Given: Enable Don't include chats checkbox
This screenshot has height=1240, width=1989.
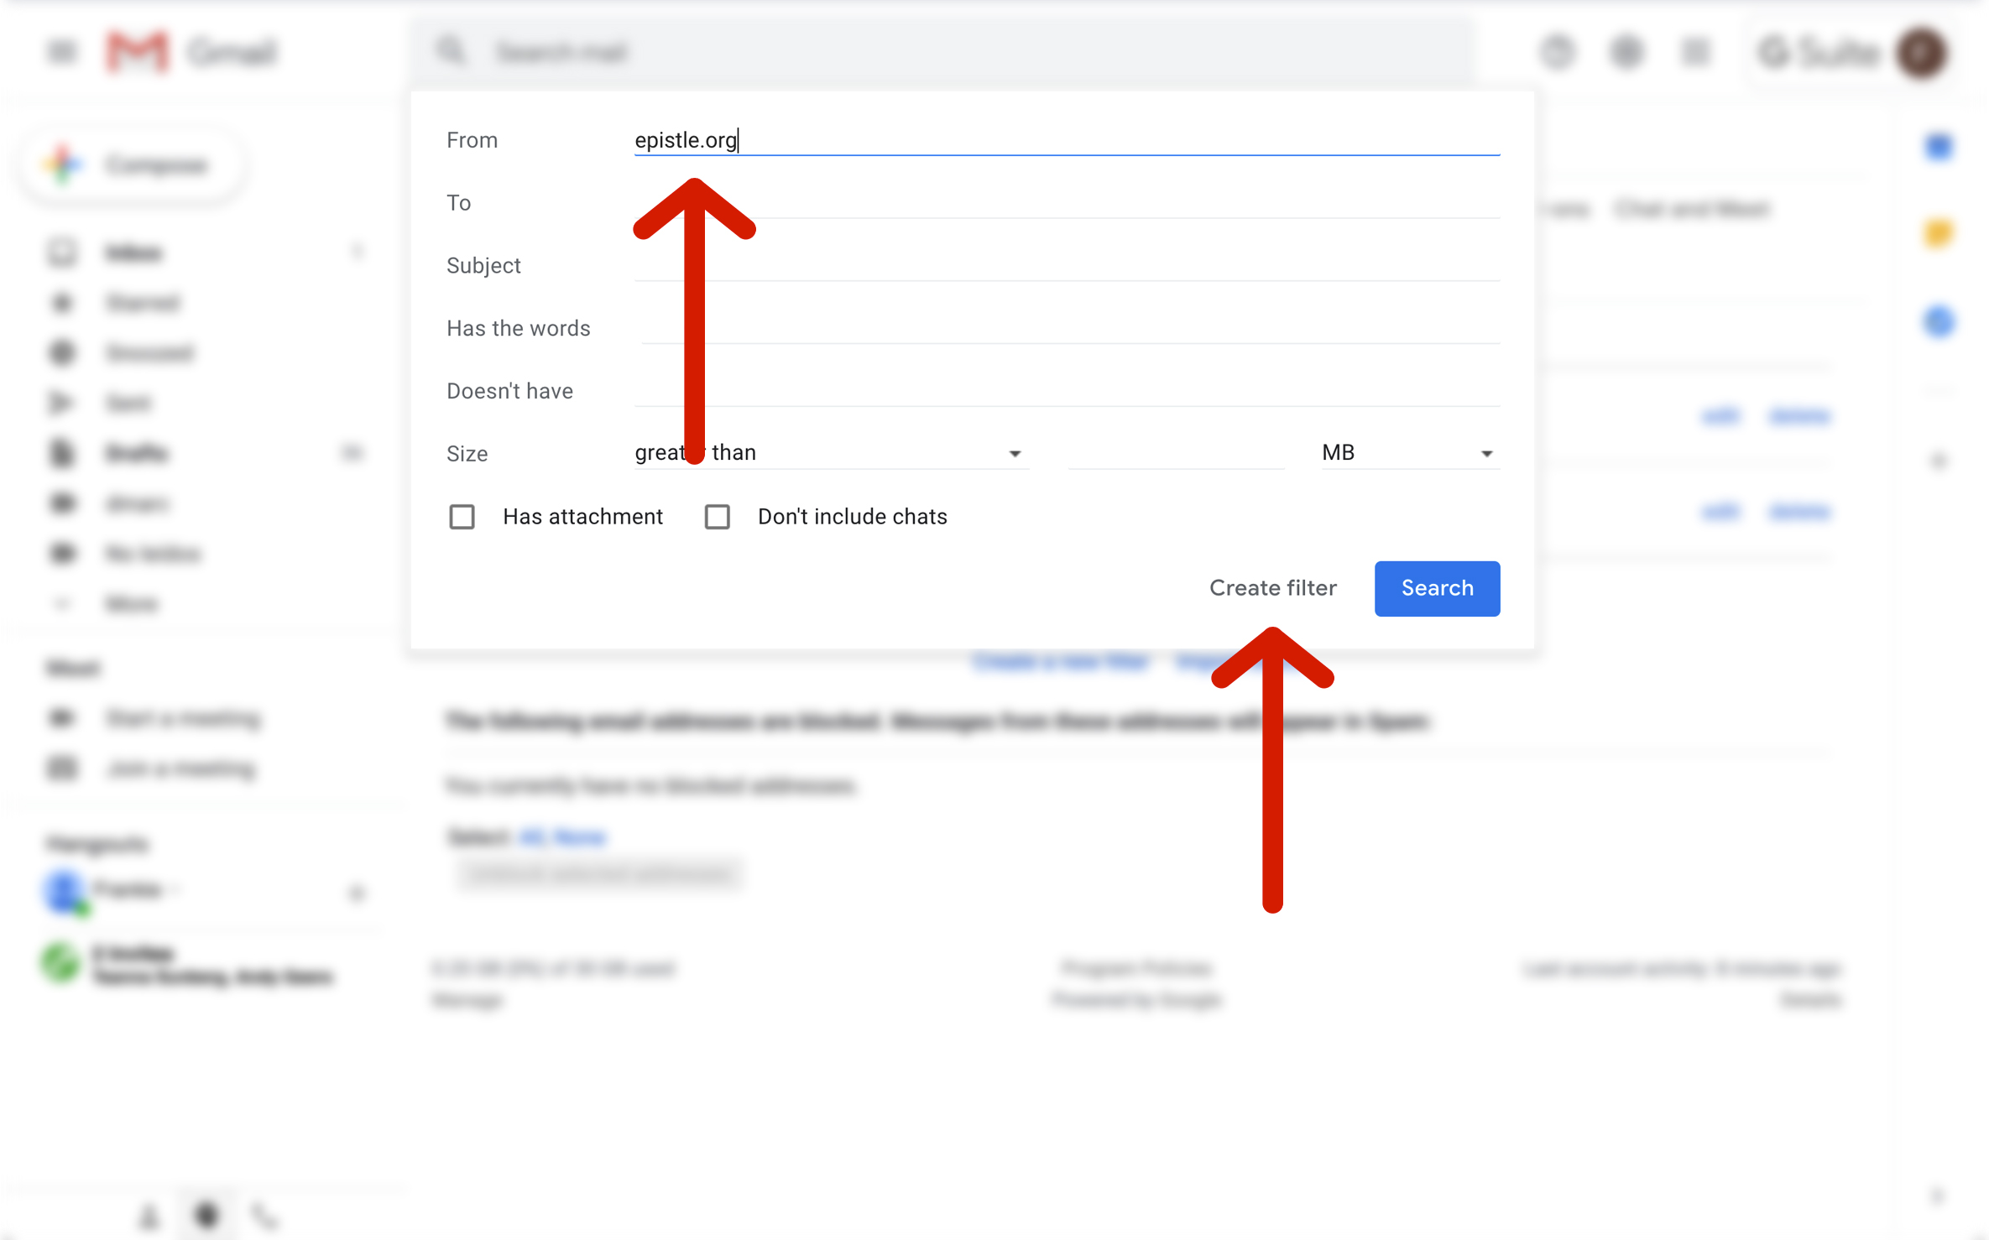Looking at the screenshot, I should 717,517.
